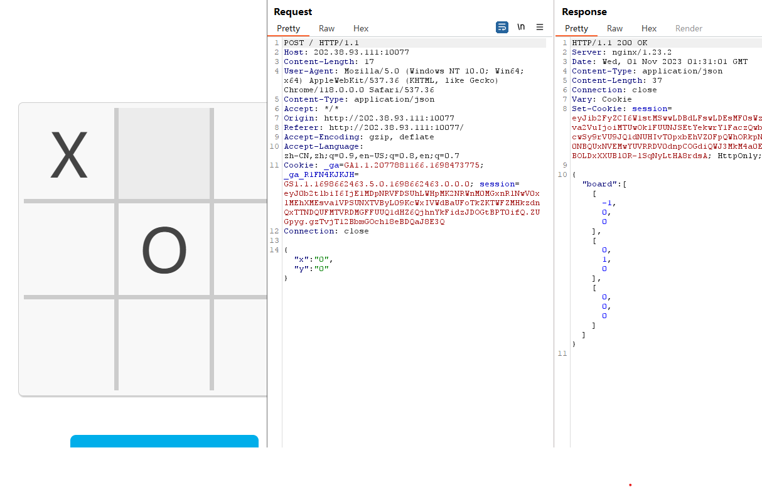Open the Response Render tab

click(x=689, y=28)
